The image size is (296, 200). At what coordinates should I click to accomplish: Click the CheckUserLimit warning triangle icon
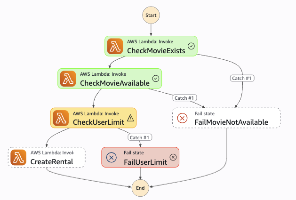pos(130,118)
